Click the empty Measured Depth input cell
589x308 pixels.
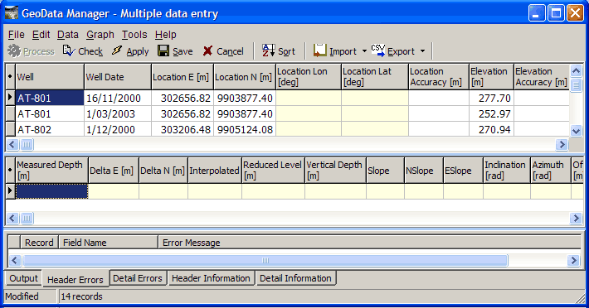(x=51, y=191)
